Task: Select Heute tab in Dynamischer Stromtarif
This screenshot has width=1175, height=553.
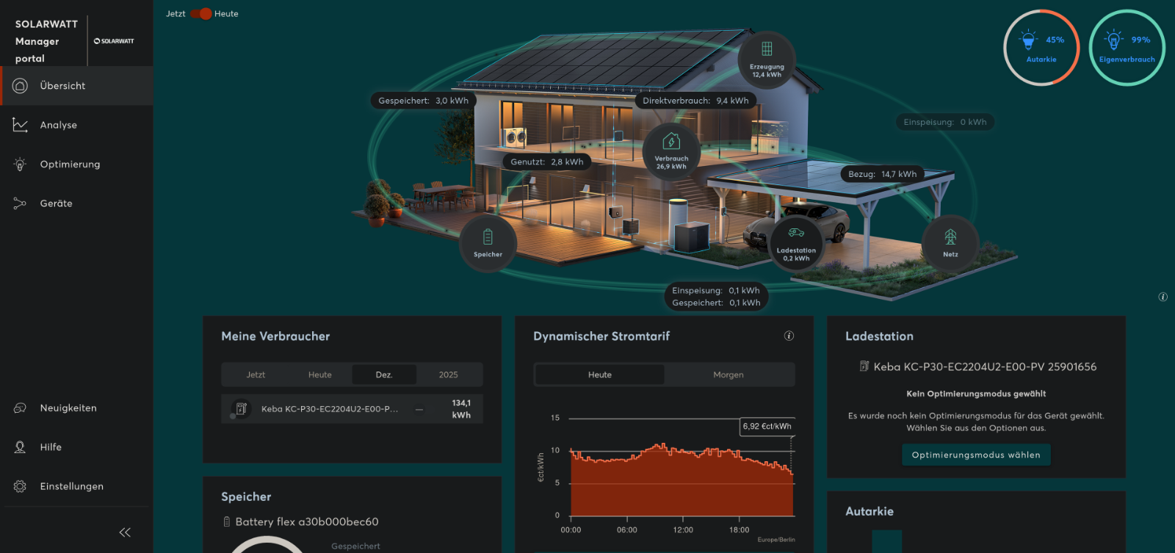Action: (600, 375)
